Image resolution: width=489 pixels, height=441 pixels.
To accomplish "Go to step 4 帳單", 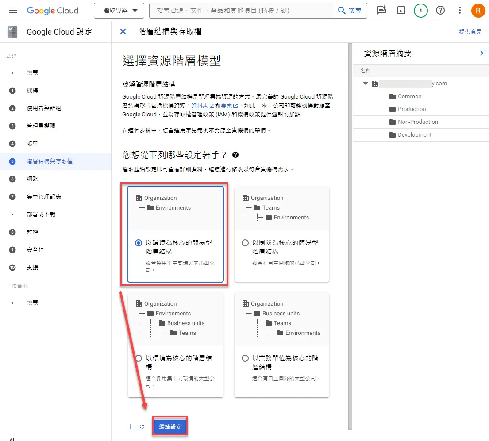I will point(55,144).
